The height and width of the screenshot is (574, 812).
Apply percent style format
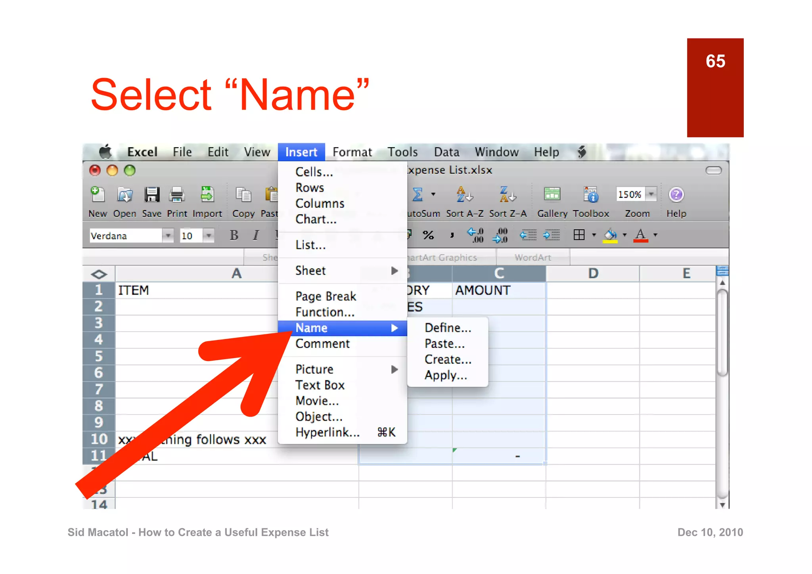click(x=428, y=235)
